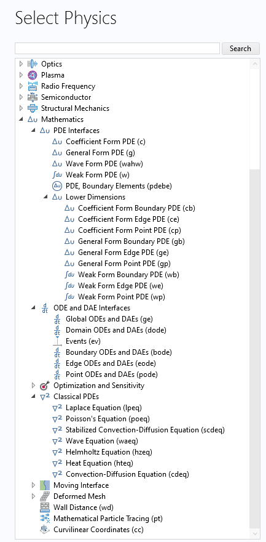Collapse the Lower Dimensions node
Viewport: 266px width, 542px height.
click(x=45, y=196)
